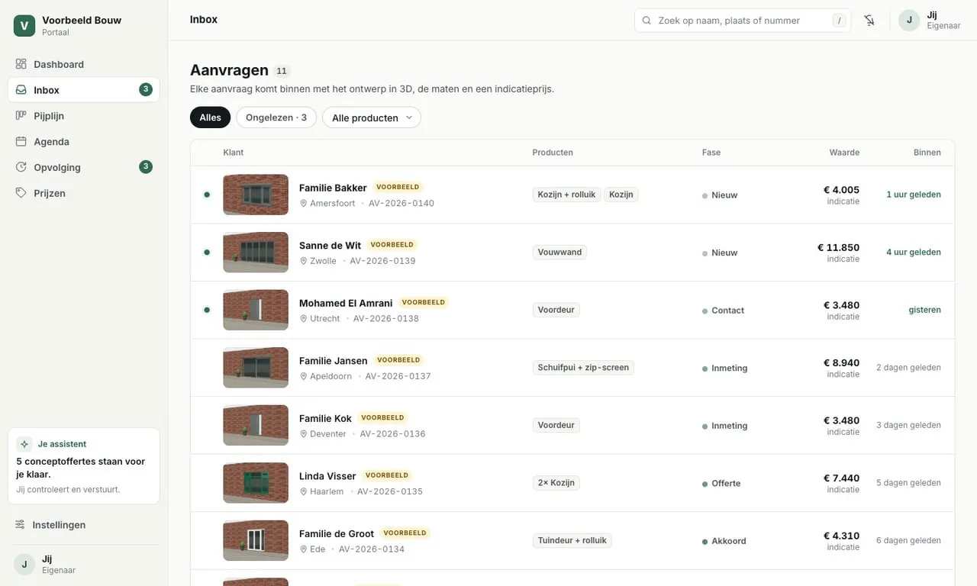The width and height of the screenshot is (977, 586).
Task: Click the location pin next to Zwolle
Action: pos(303,261)
